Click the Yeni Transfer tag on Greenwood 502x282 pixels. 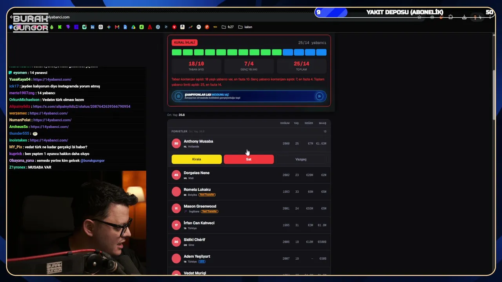pyautogui.click(x=209, y=211)
